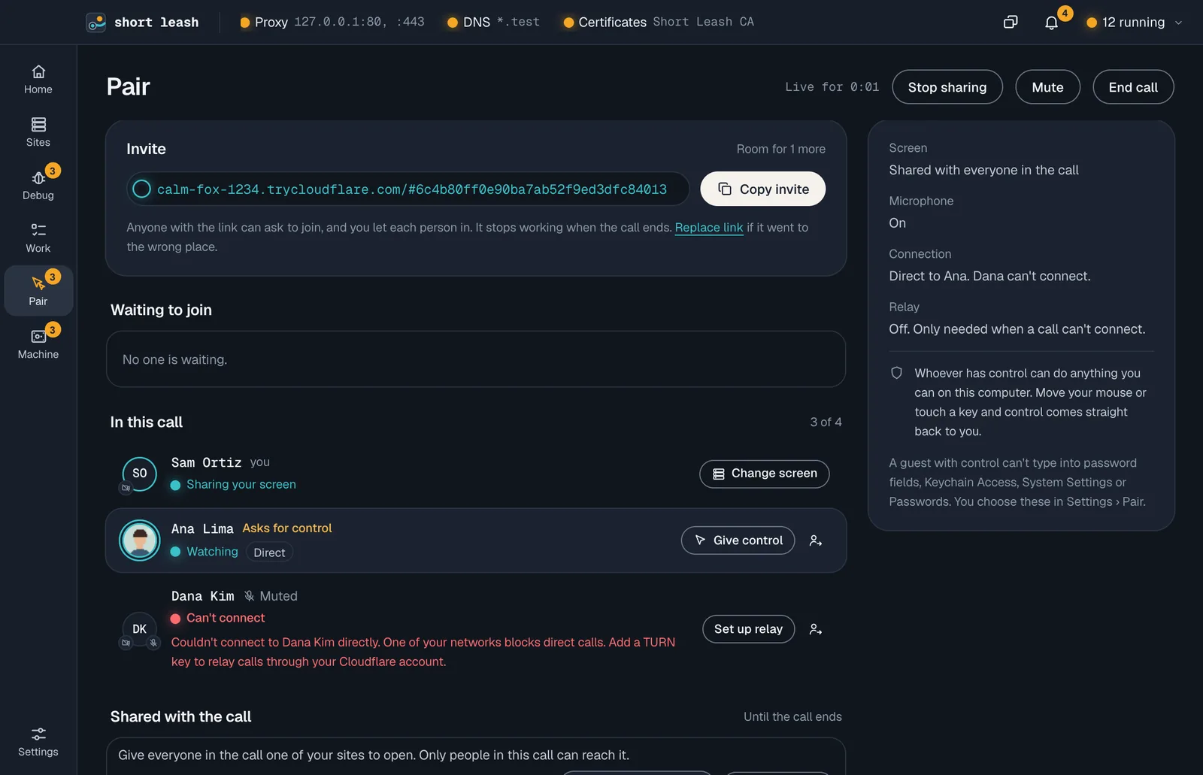Select the invite URL field
This screenshot has height=775, width=1203.
(x=408, y=189)
